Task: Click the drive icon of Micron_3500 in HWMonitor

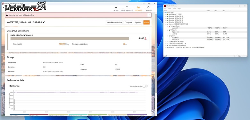Action: point(168,24)
